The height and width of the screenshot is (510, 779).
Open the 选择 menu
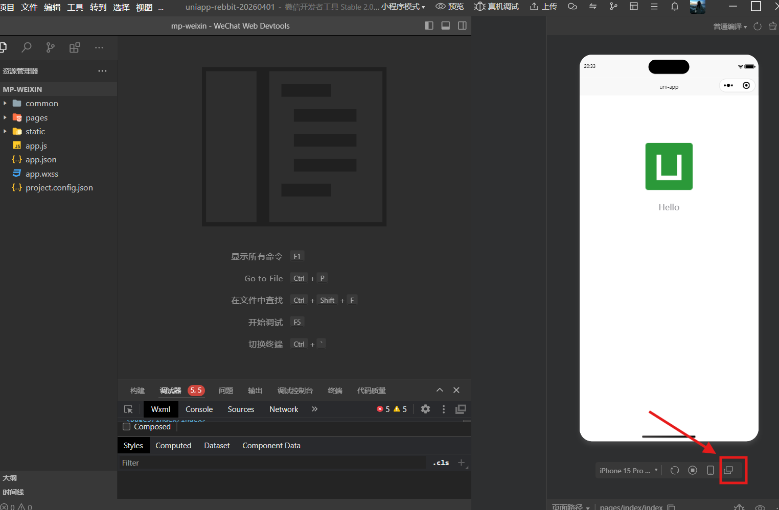point(121,7)
